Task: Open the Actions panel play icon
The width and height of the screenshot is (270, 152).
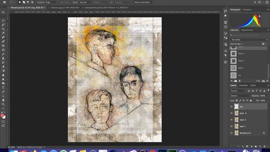Action: pos(226,16)
